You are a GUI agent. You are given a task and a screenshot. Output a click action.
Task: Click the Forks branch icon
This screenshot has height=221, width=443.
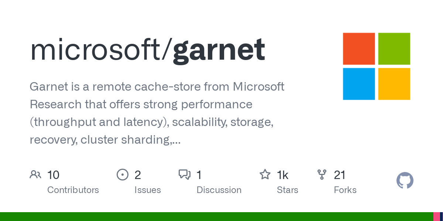tap(322, 175)
